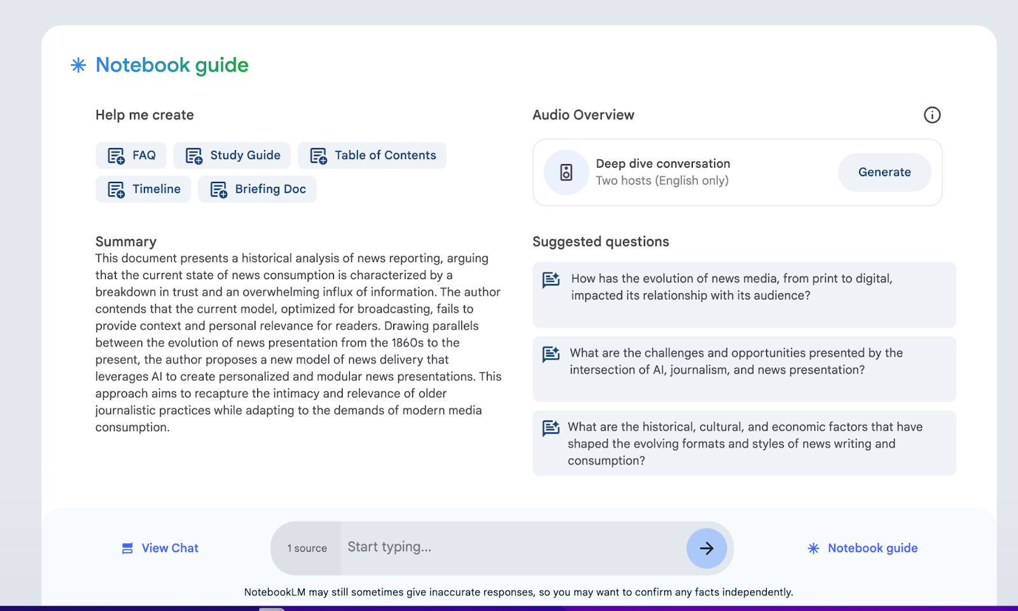Click the 'Two hosts (English only)' text

[662, 181]
